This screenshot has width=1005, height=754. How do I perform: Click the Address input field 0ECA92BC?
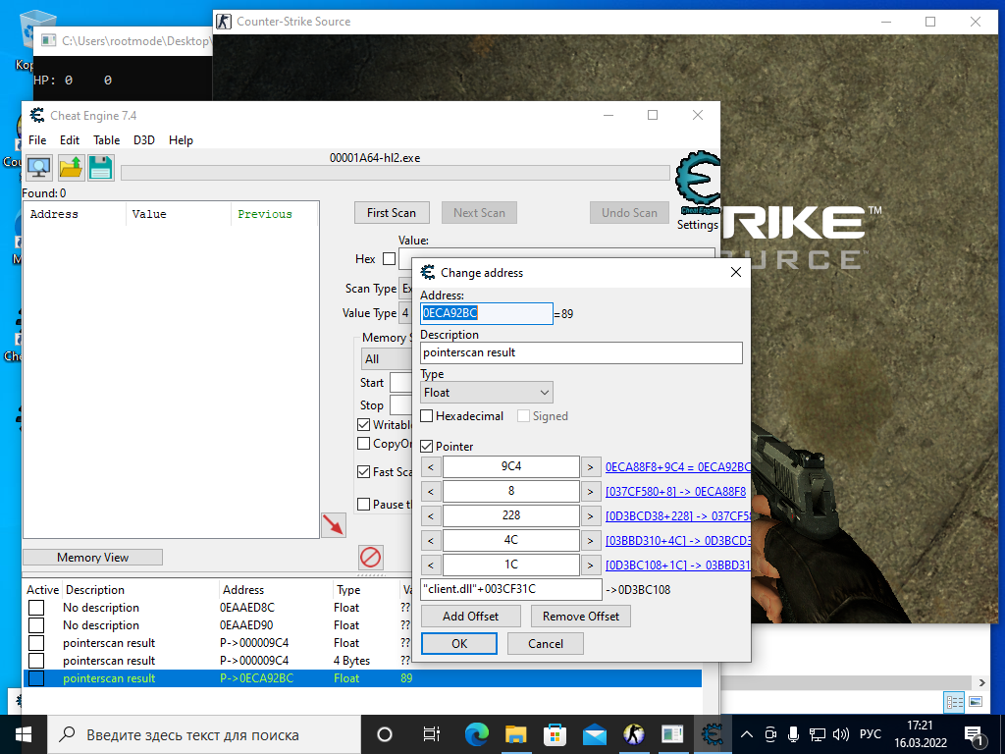point(487,313)
